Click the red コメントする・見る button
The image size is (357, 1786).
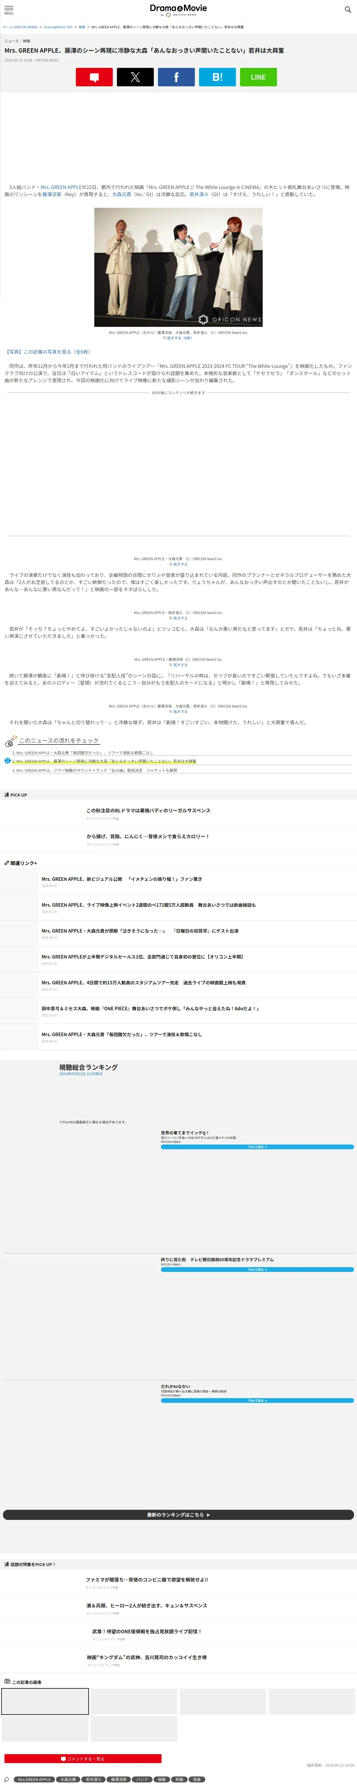click(x=83, y=1758)
